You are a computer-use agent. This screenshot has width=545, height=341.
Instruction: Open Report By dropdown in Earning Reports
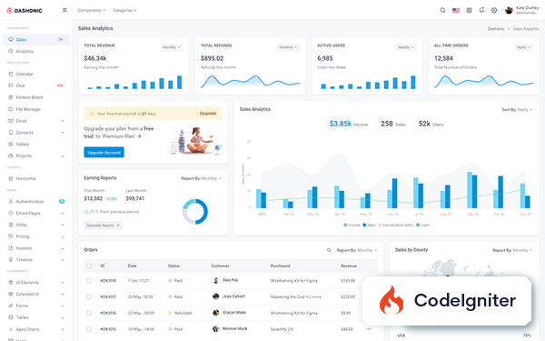pos(202,178)
